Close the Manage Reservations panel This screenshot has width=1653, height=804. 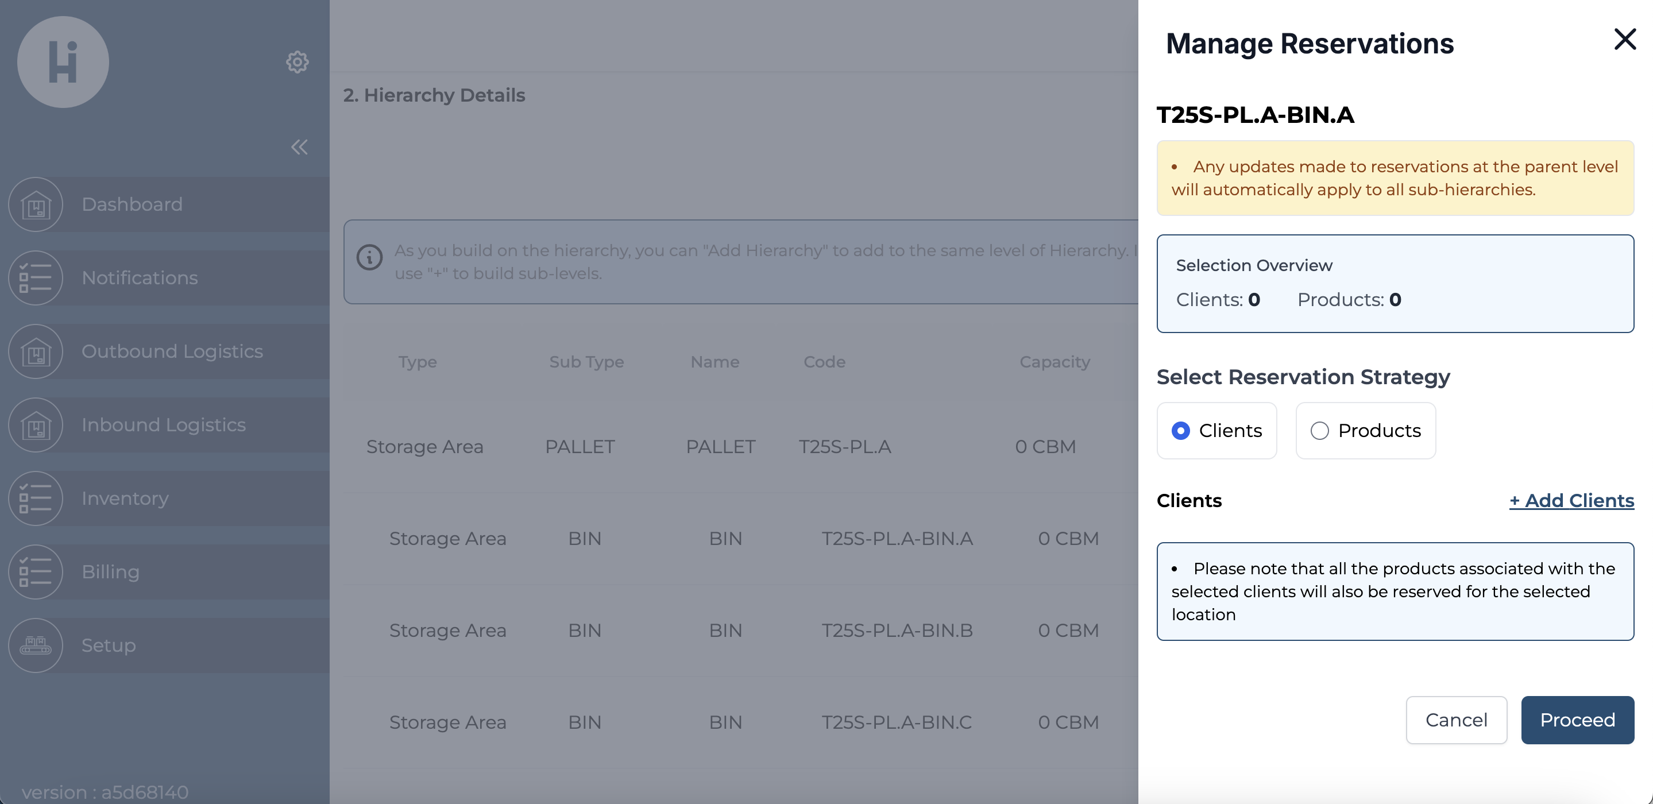click(1624, 39)
